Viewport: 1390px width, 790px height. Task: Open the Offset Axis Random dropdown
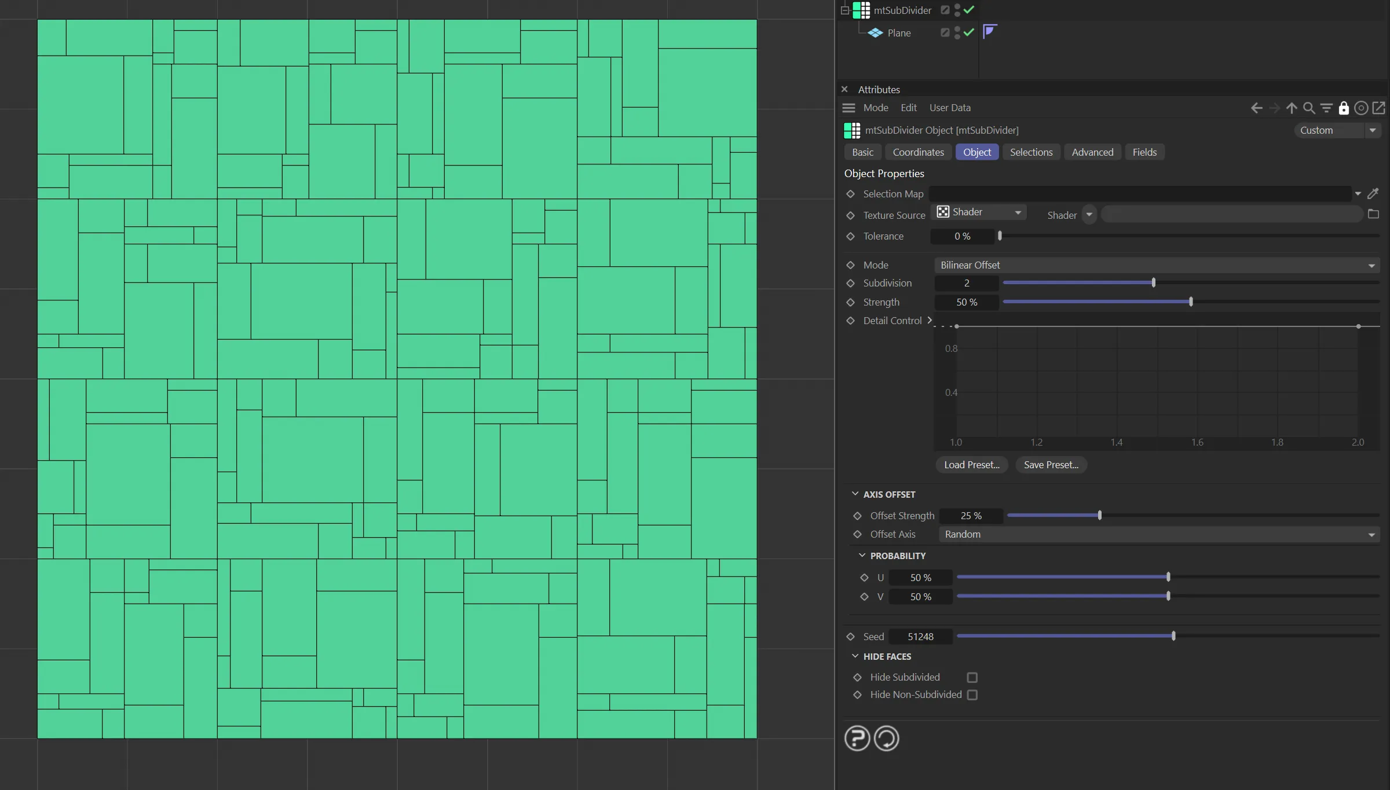pos(1159,534)
